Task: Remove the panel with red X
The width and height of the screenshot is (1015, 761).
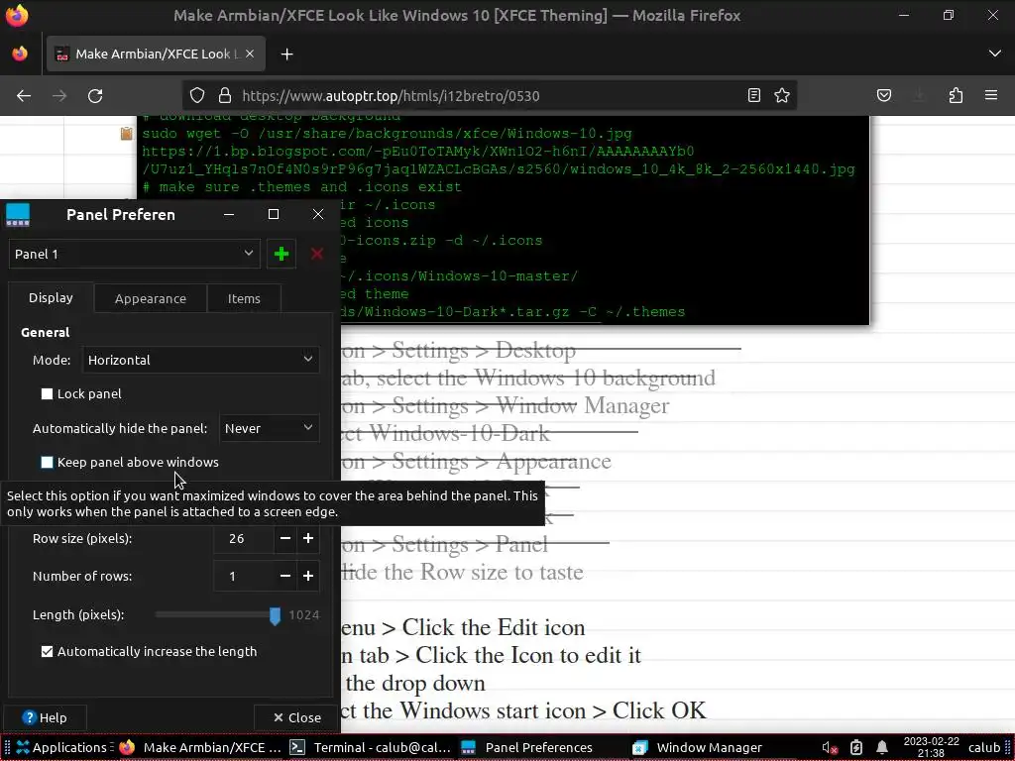Action: coord(317,254)
